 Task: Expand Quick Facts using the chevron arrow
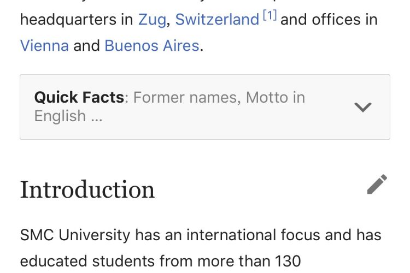363,107
